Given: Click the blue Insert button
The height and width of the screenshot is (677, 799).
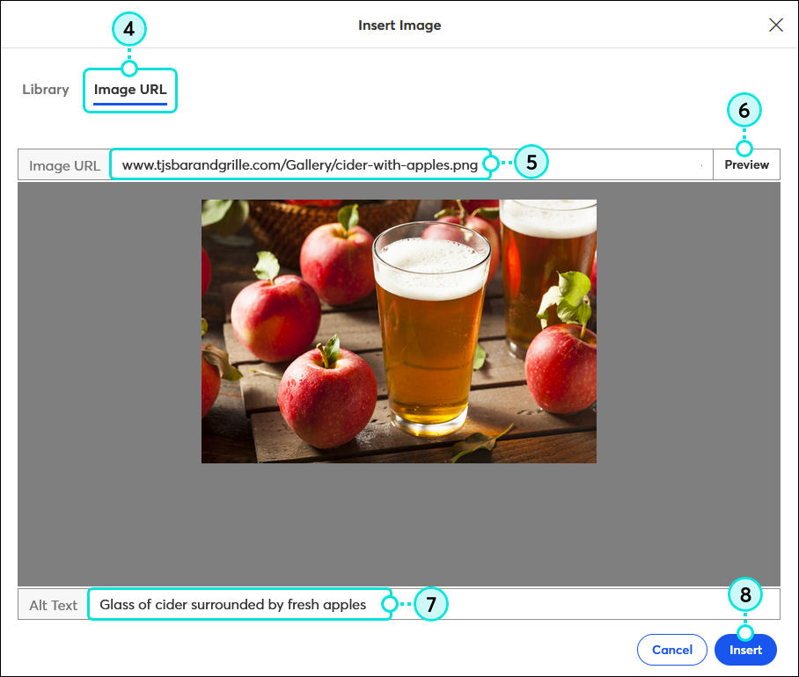Looking at the screenshot, I should (x=745, y=650).
